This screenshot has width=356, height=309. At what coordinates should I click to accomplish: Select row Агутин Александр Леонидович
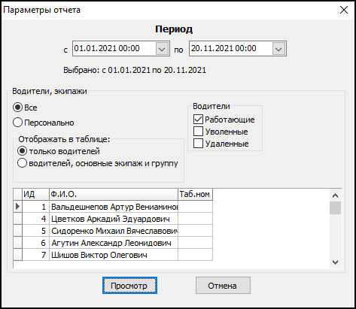coord(113,243)
